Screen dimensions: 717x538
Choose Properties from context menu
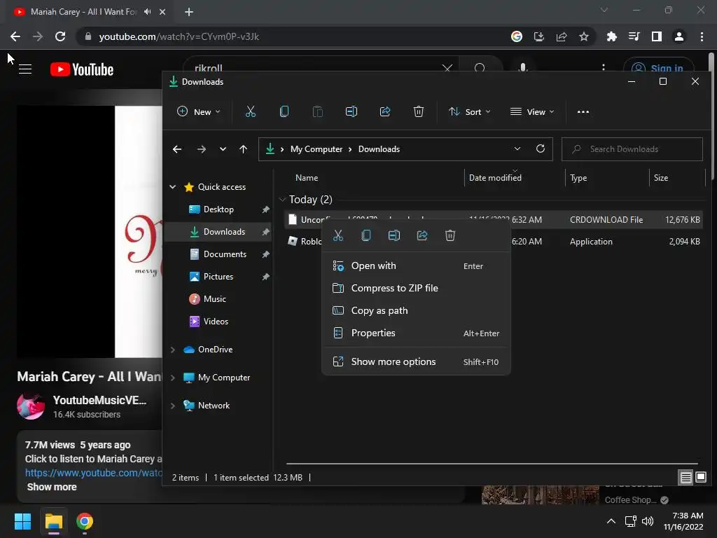(x=416, y=333)
